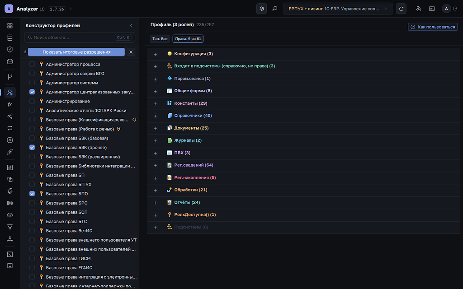Click Показать итоговые разрешения button

coord(76,52)
